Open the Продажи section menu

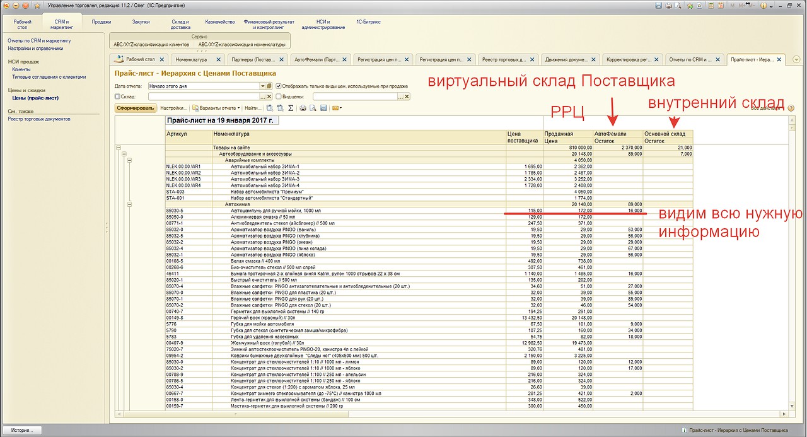point(102,21)
